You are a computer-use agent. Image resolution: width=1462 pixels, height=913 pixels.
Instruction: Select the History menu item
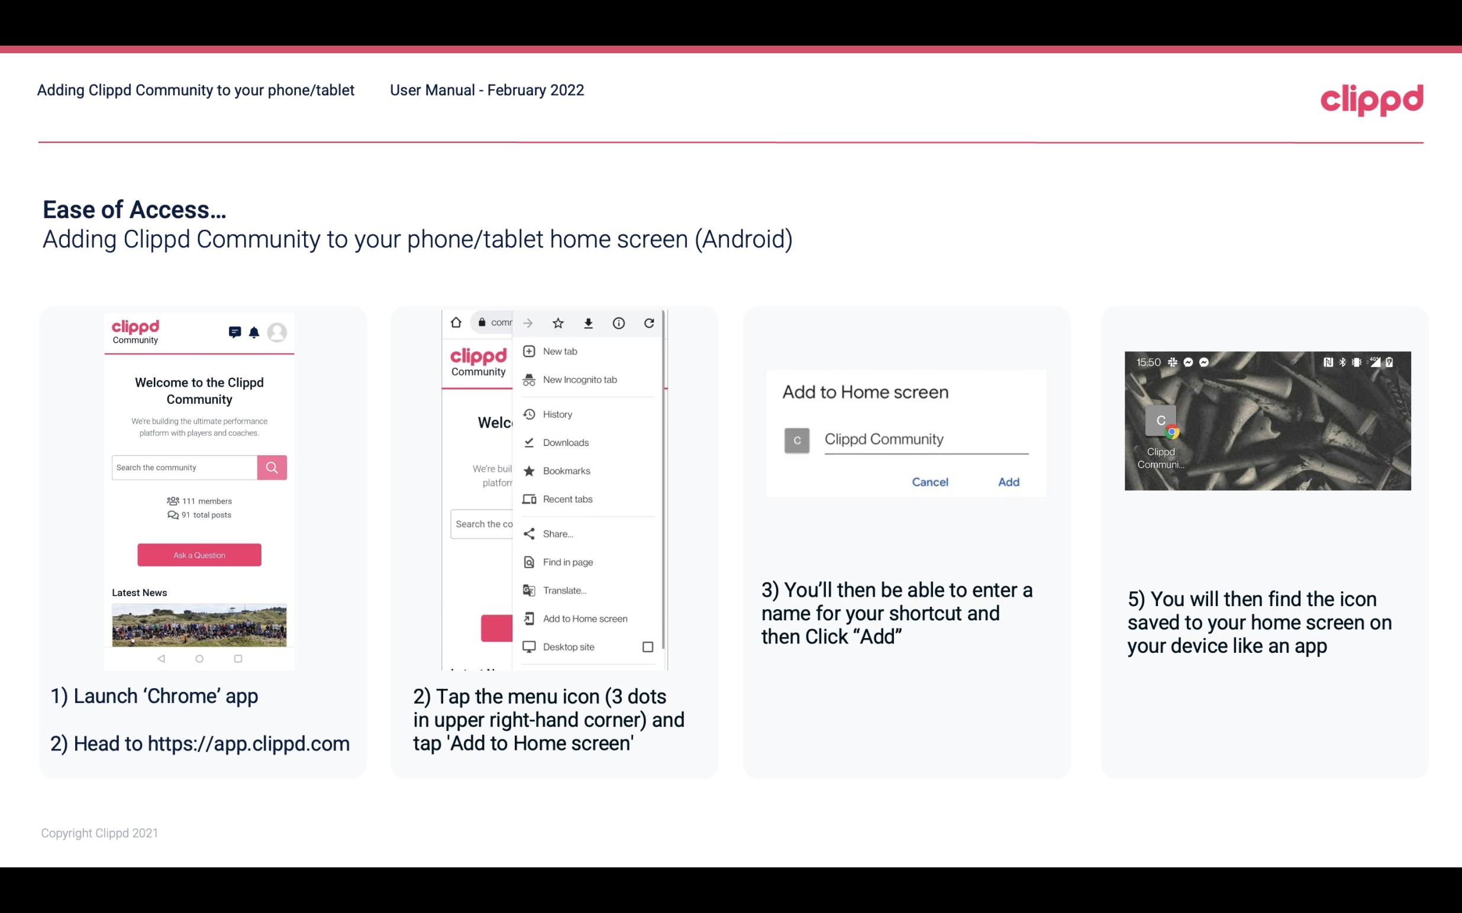point(556,412)
